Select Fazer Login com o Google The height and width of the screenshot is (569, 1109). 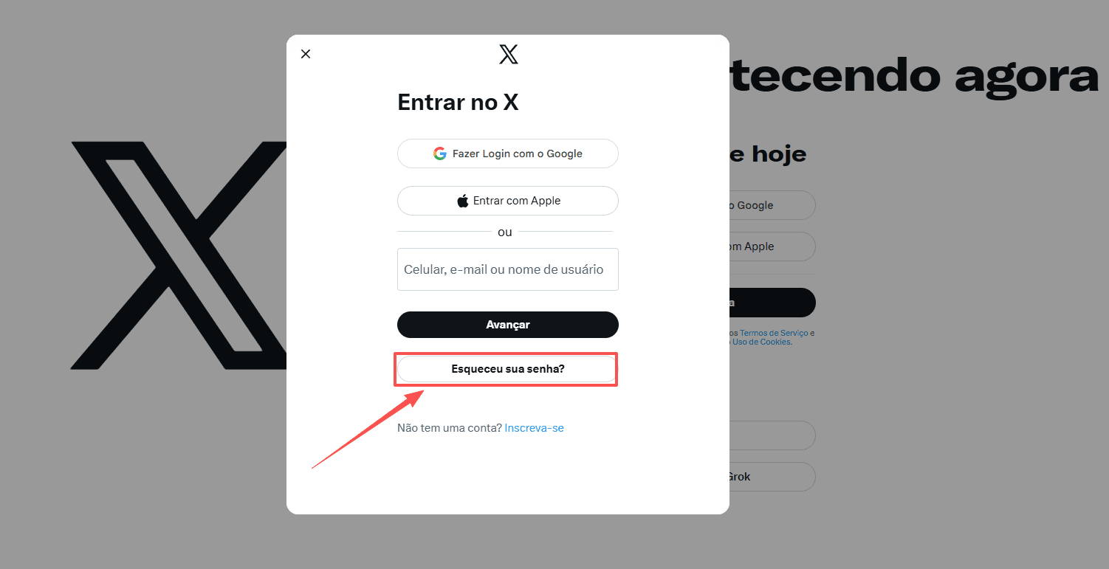508,154
